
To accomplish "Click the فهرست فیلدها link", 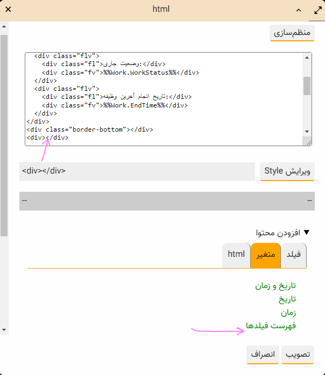I will coord(271,326).
